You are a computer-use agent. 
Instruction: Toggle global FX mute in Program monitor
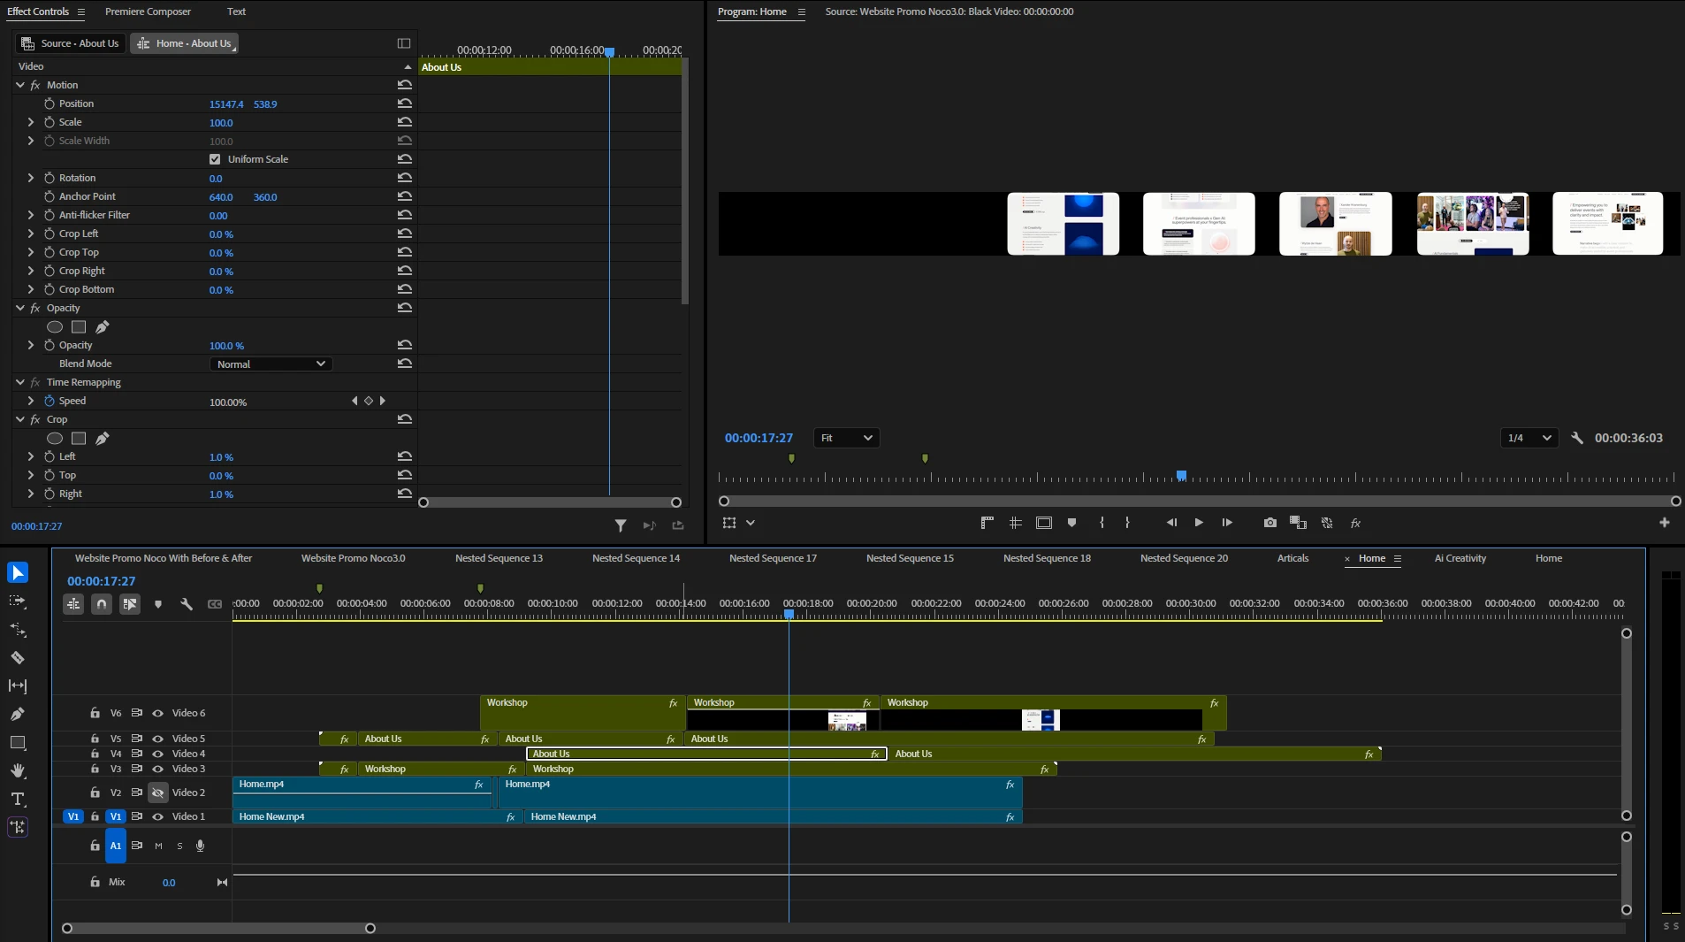pyautogui.click(x=1355, y=523)
